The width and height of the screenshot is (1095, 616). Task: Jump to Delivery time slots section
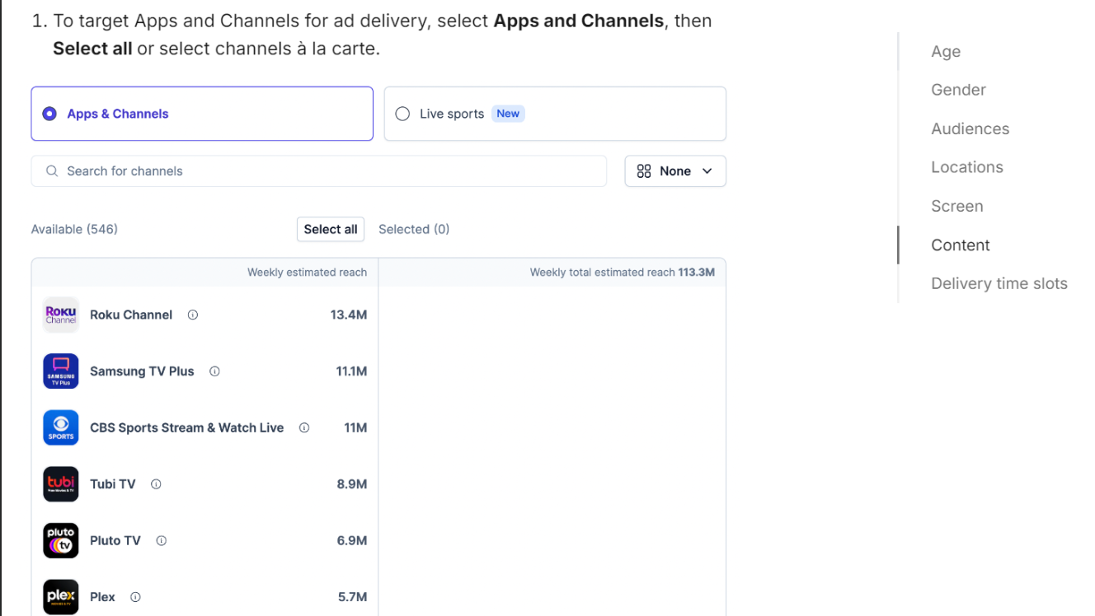[x=999, y=283]
